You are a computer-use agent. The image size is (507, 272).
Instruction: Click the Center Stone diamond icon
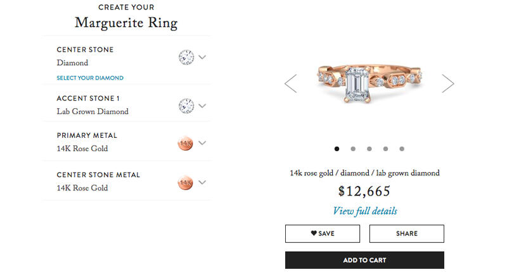point(185,58)
